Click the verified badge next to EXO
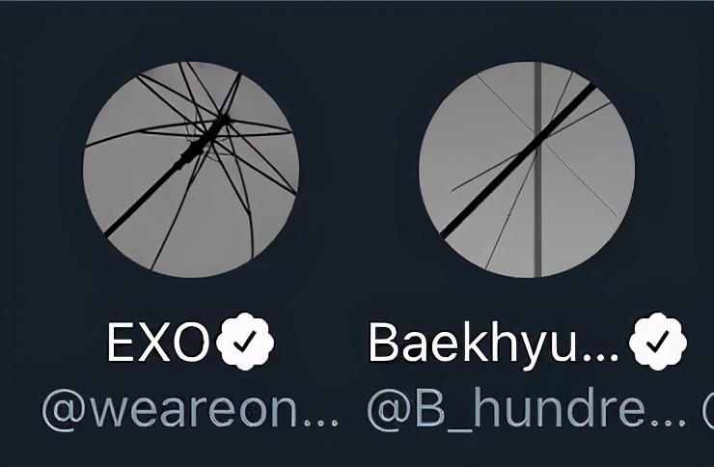Viewport: 714px width, 467px height. point(245,342)
